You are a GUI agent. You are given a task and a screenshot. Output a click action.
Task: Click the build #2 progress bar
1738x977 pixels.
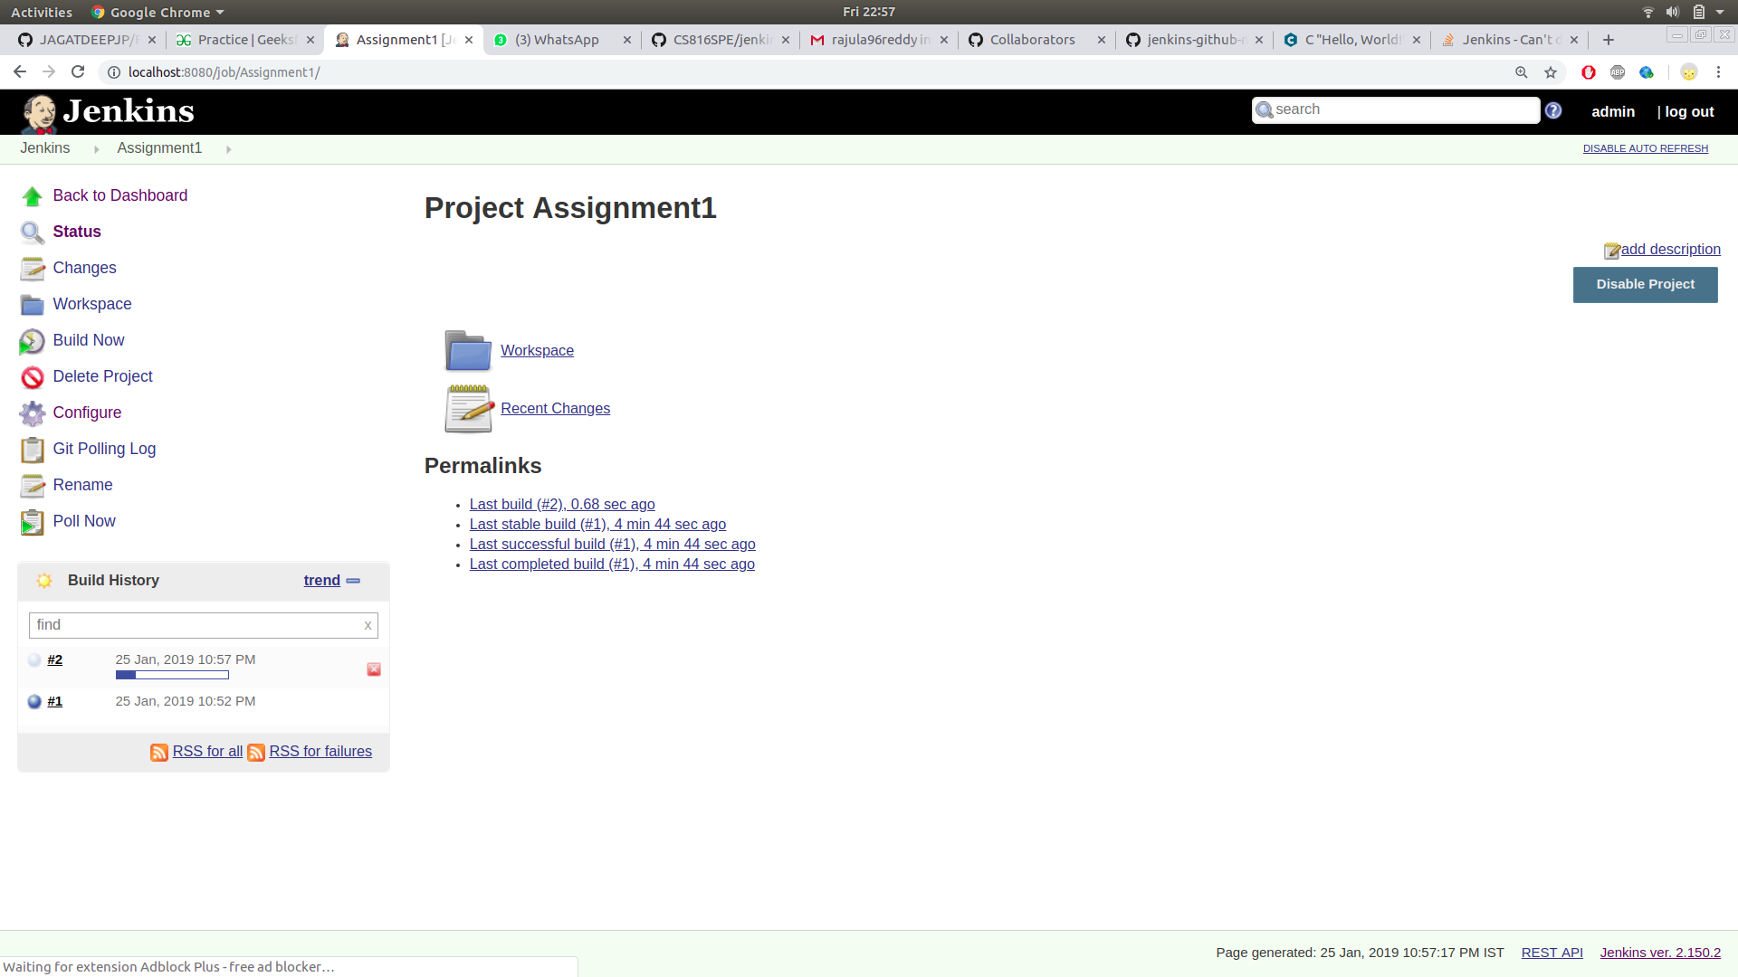coord(172,675)
